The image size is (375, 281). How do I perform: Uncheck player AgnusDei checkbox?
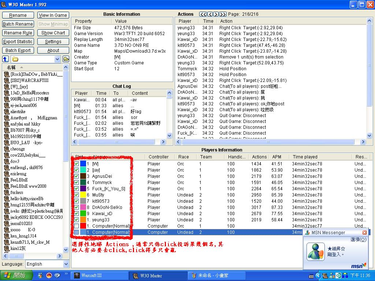[77, 176]
